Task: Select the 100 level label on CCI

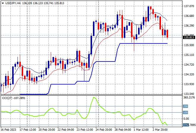Action: [185, 113]
